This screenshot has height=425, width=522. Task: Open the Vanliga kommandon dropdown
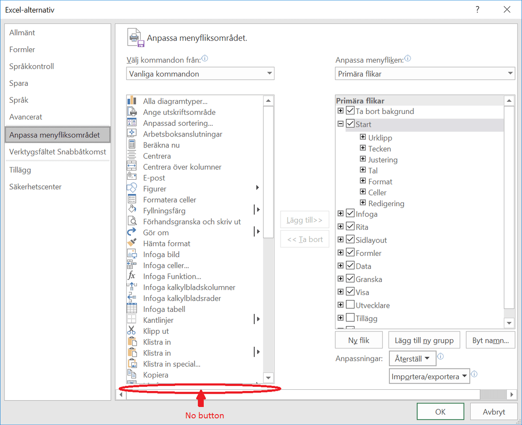point(201,74)
